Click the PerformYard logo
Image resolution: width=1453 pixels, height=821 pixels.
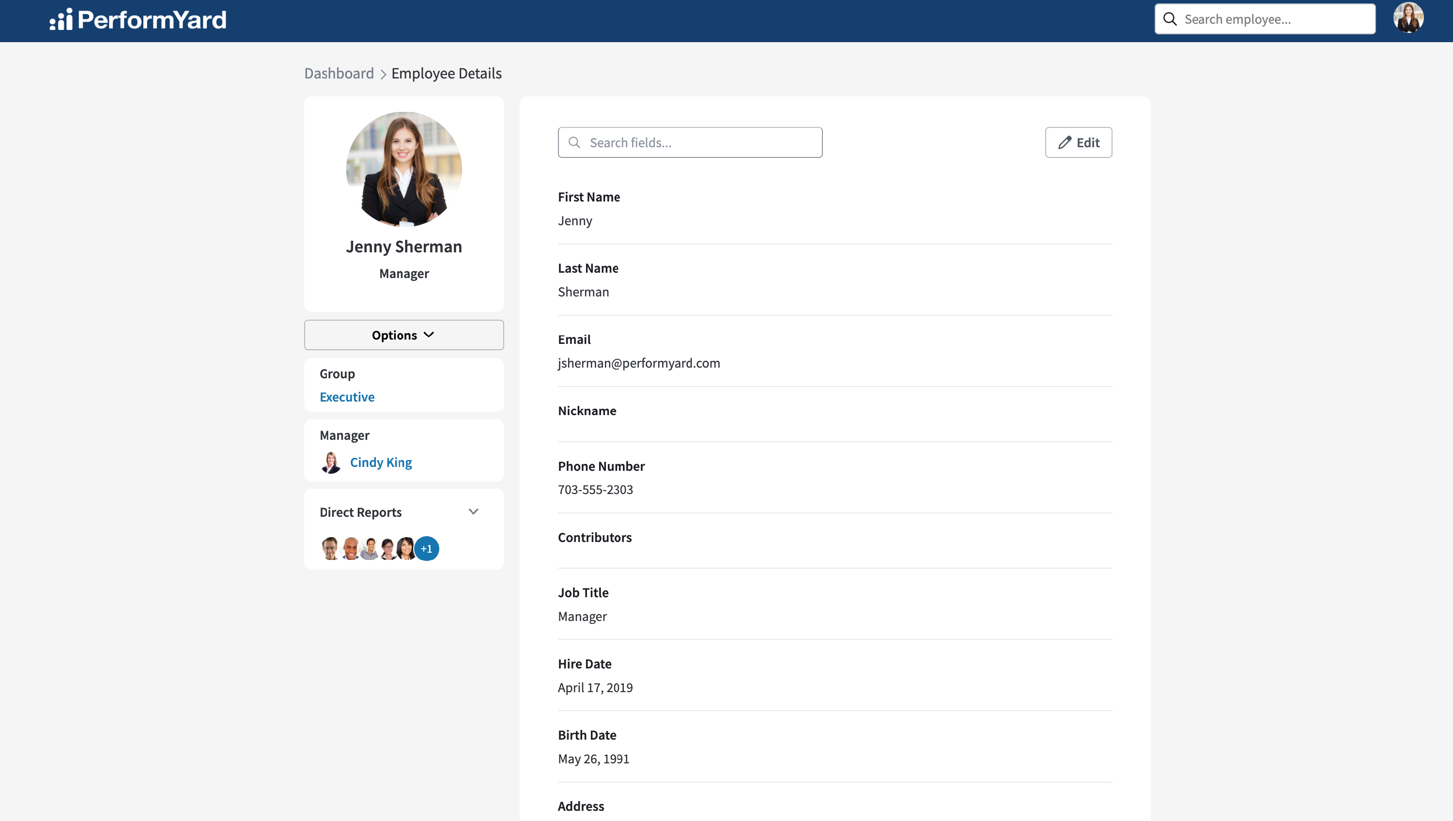point(138,20)
